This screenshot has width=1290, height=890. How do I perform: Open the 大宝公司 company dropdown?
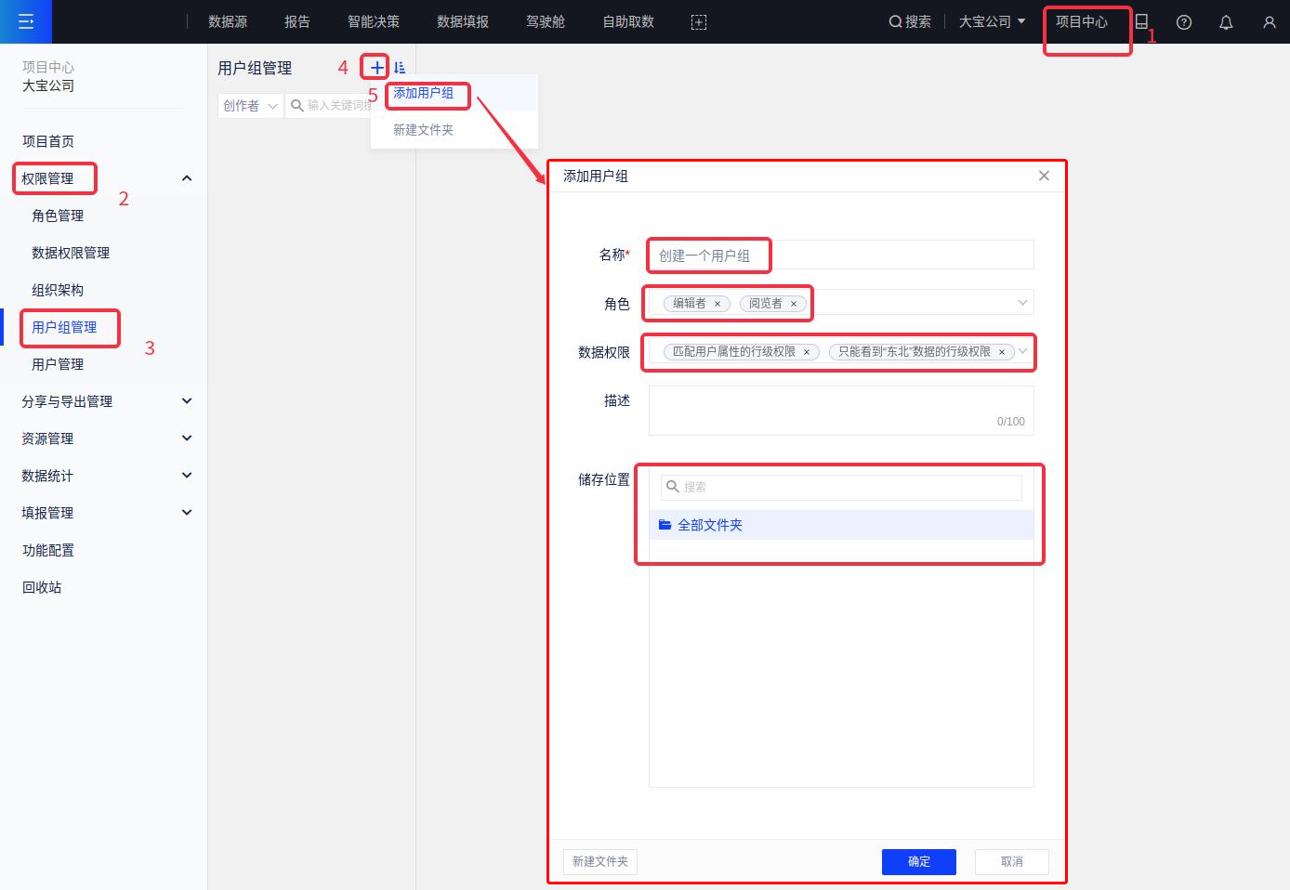point(992,21)
